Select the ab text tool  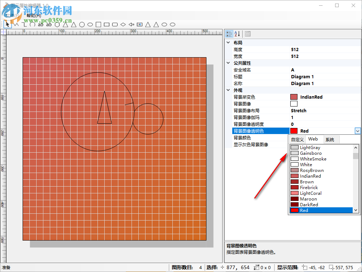[41, 24]
